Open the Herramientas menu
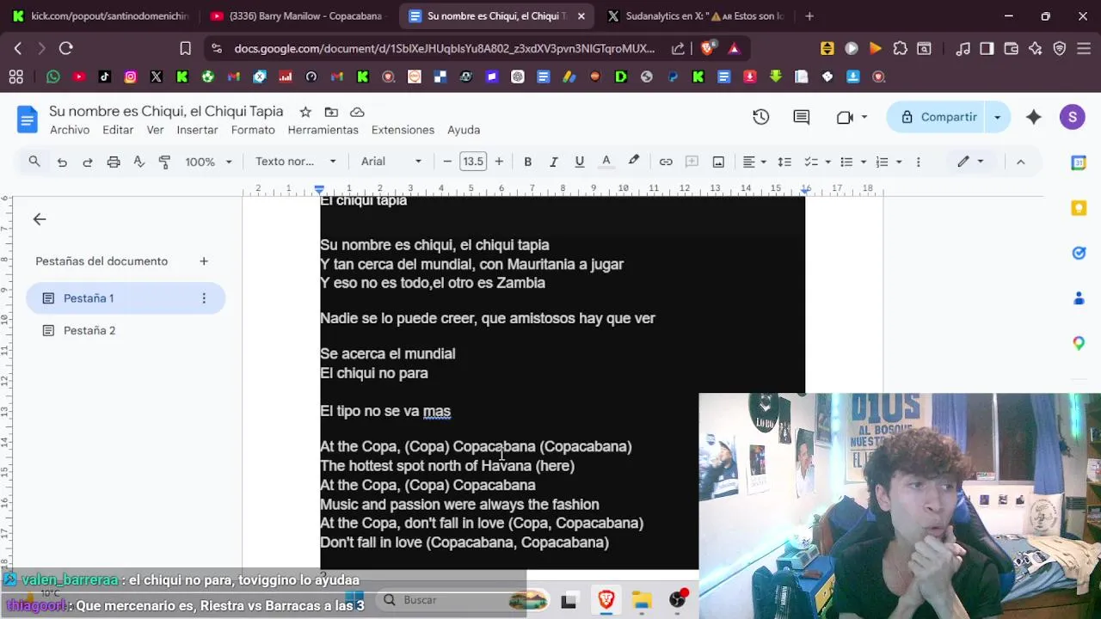 click(x=323, y=130)
